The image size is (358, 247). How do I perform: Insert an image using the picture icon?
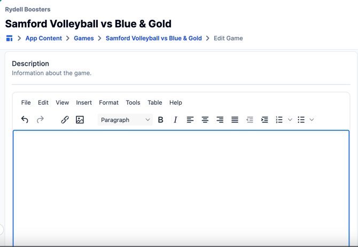coord(80,120)
